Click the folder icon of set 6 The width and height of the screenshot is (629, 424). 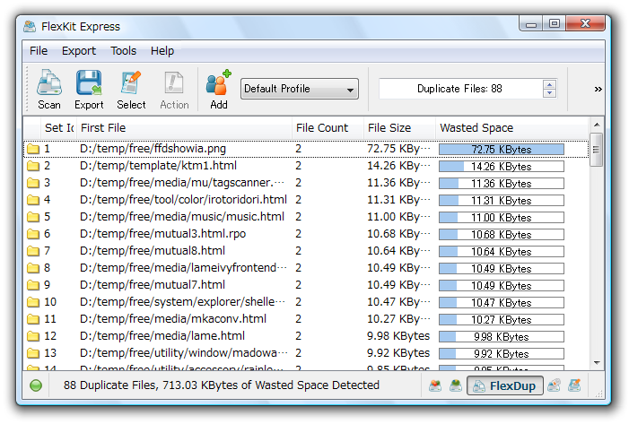pos(33,234)
